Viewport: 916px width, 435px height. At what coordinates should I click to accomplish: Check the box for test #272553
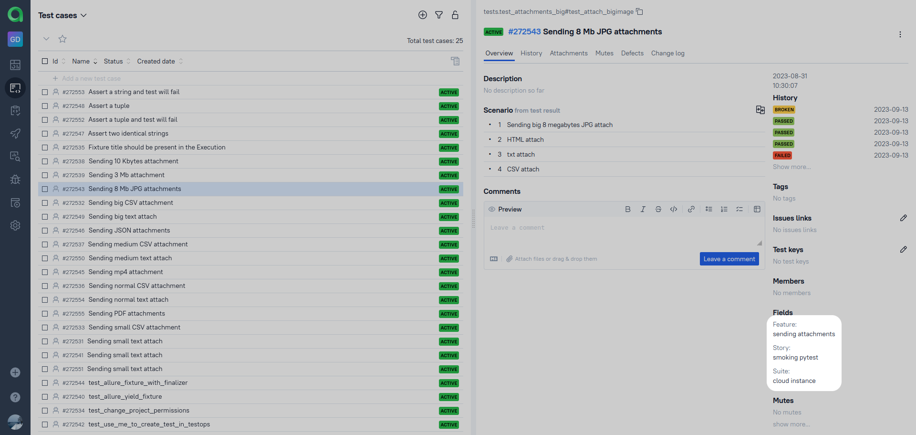(x=45, y=92)
